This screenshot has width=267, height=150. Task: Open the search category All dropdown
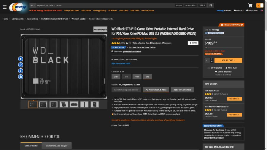[33, 5]
